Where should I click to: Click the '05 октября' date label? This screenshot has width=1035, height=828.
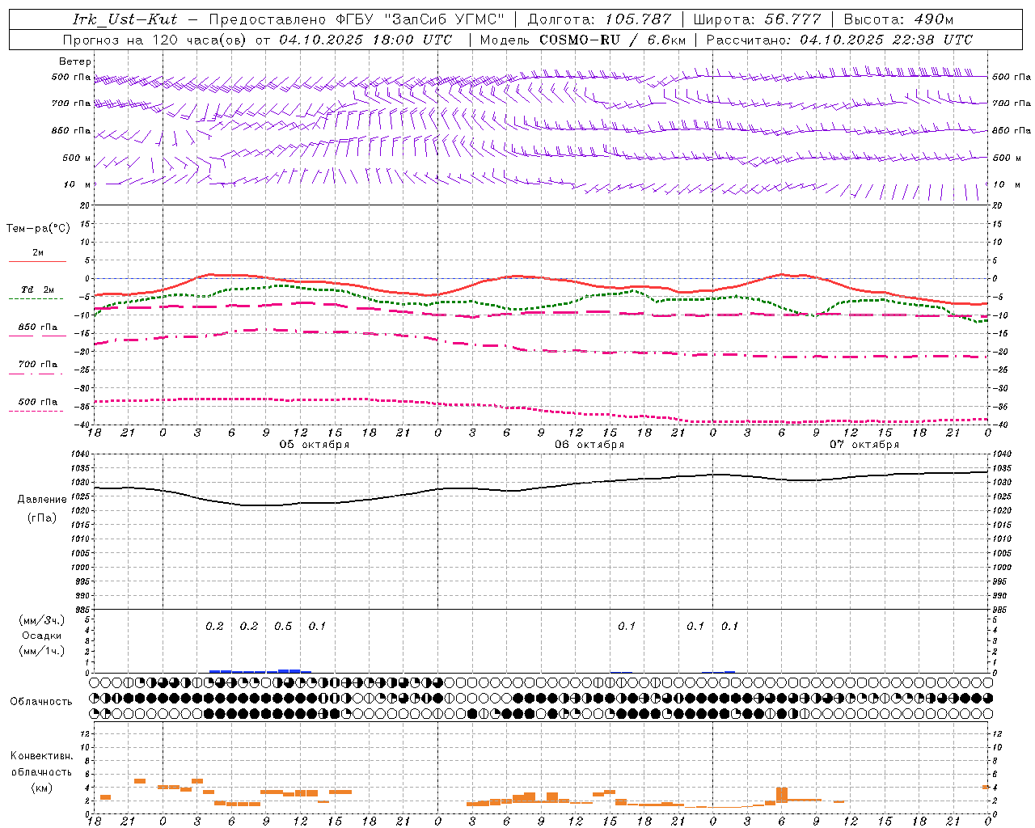[x=315, y=444]
